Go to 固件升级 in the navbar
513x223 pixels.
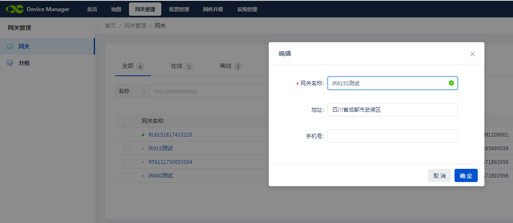pos(213,9)
